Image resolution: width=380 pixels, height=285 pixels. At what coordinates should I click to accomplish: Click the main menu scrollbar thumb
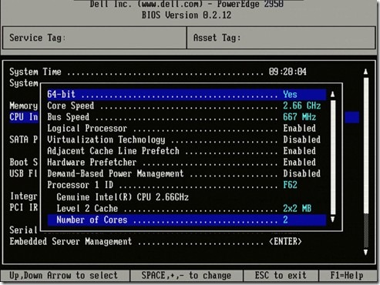[x=366, y=145]
